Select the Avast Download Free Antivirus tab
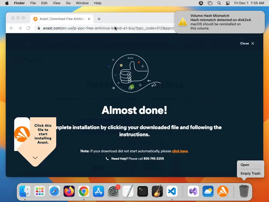269x202 pixels. click(62, 19)
